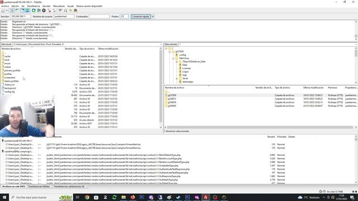Sort remote list by Permisos column header

(x=332, y=88)
